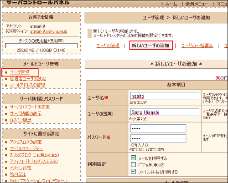228x183 pixels.
Task: Open 会員メニュー in top bar
Action: (197, 4)
